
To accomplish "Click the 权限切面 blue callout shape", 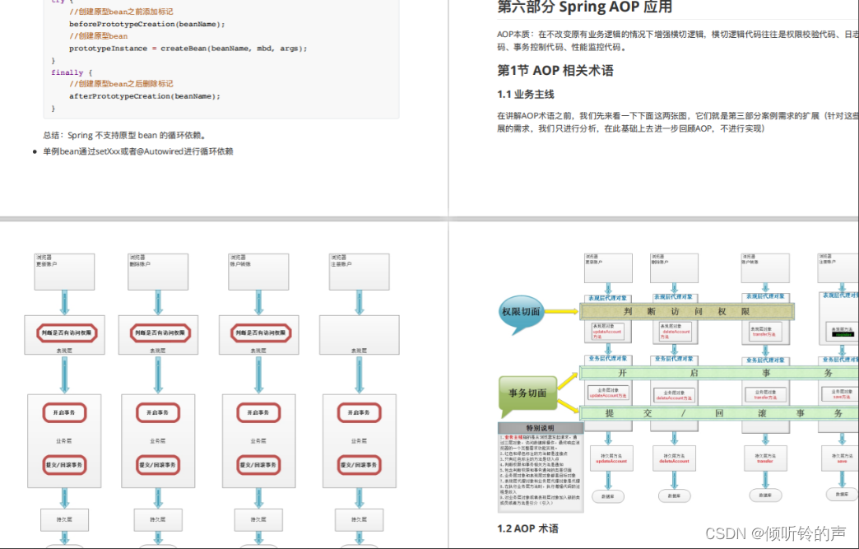I will pyautogui.click(x=522, y=311).
